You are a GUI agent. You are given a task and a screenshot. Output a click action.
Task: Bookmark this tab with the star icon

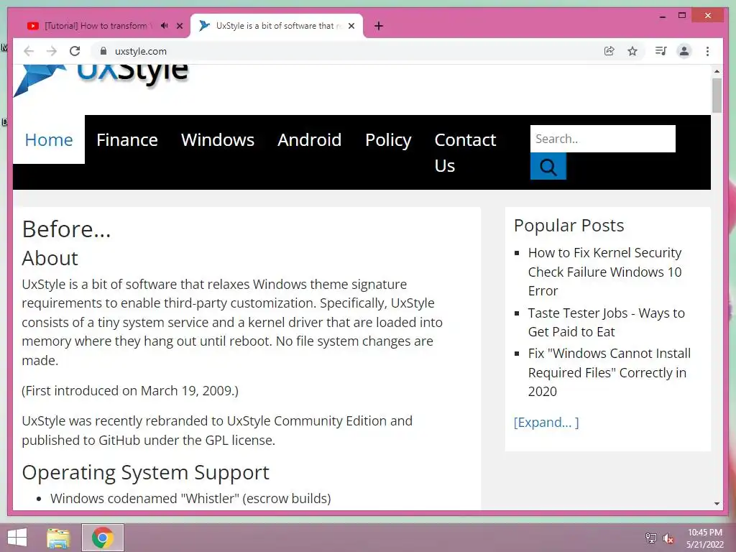point(632,51)
